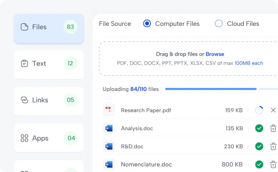This screenshot has width=278, height=172.
Task: Open the Files tab in sidebar
Action: pyautogui.click(x=49, y=29)
